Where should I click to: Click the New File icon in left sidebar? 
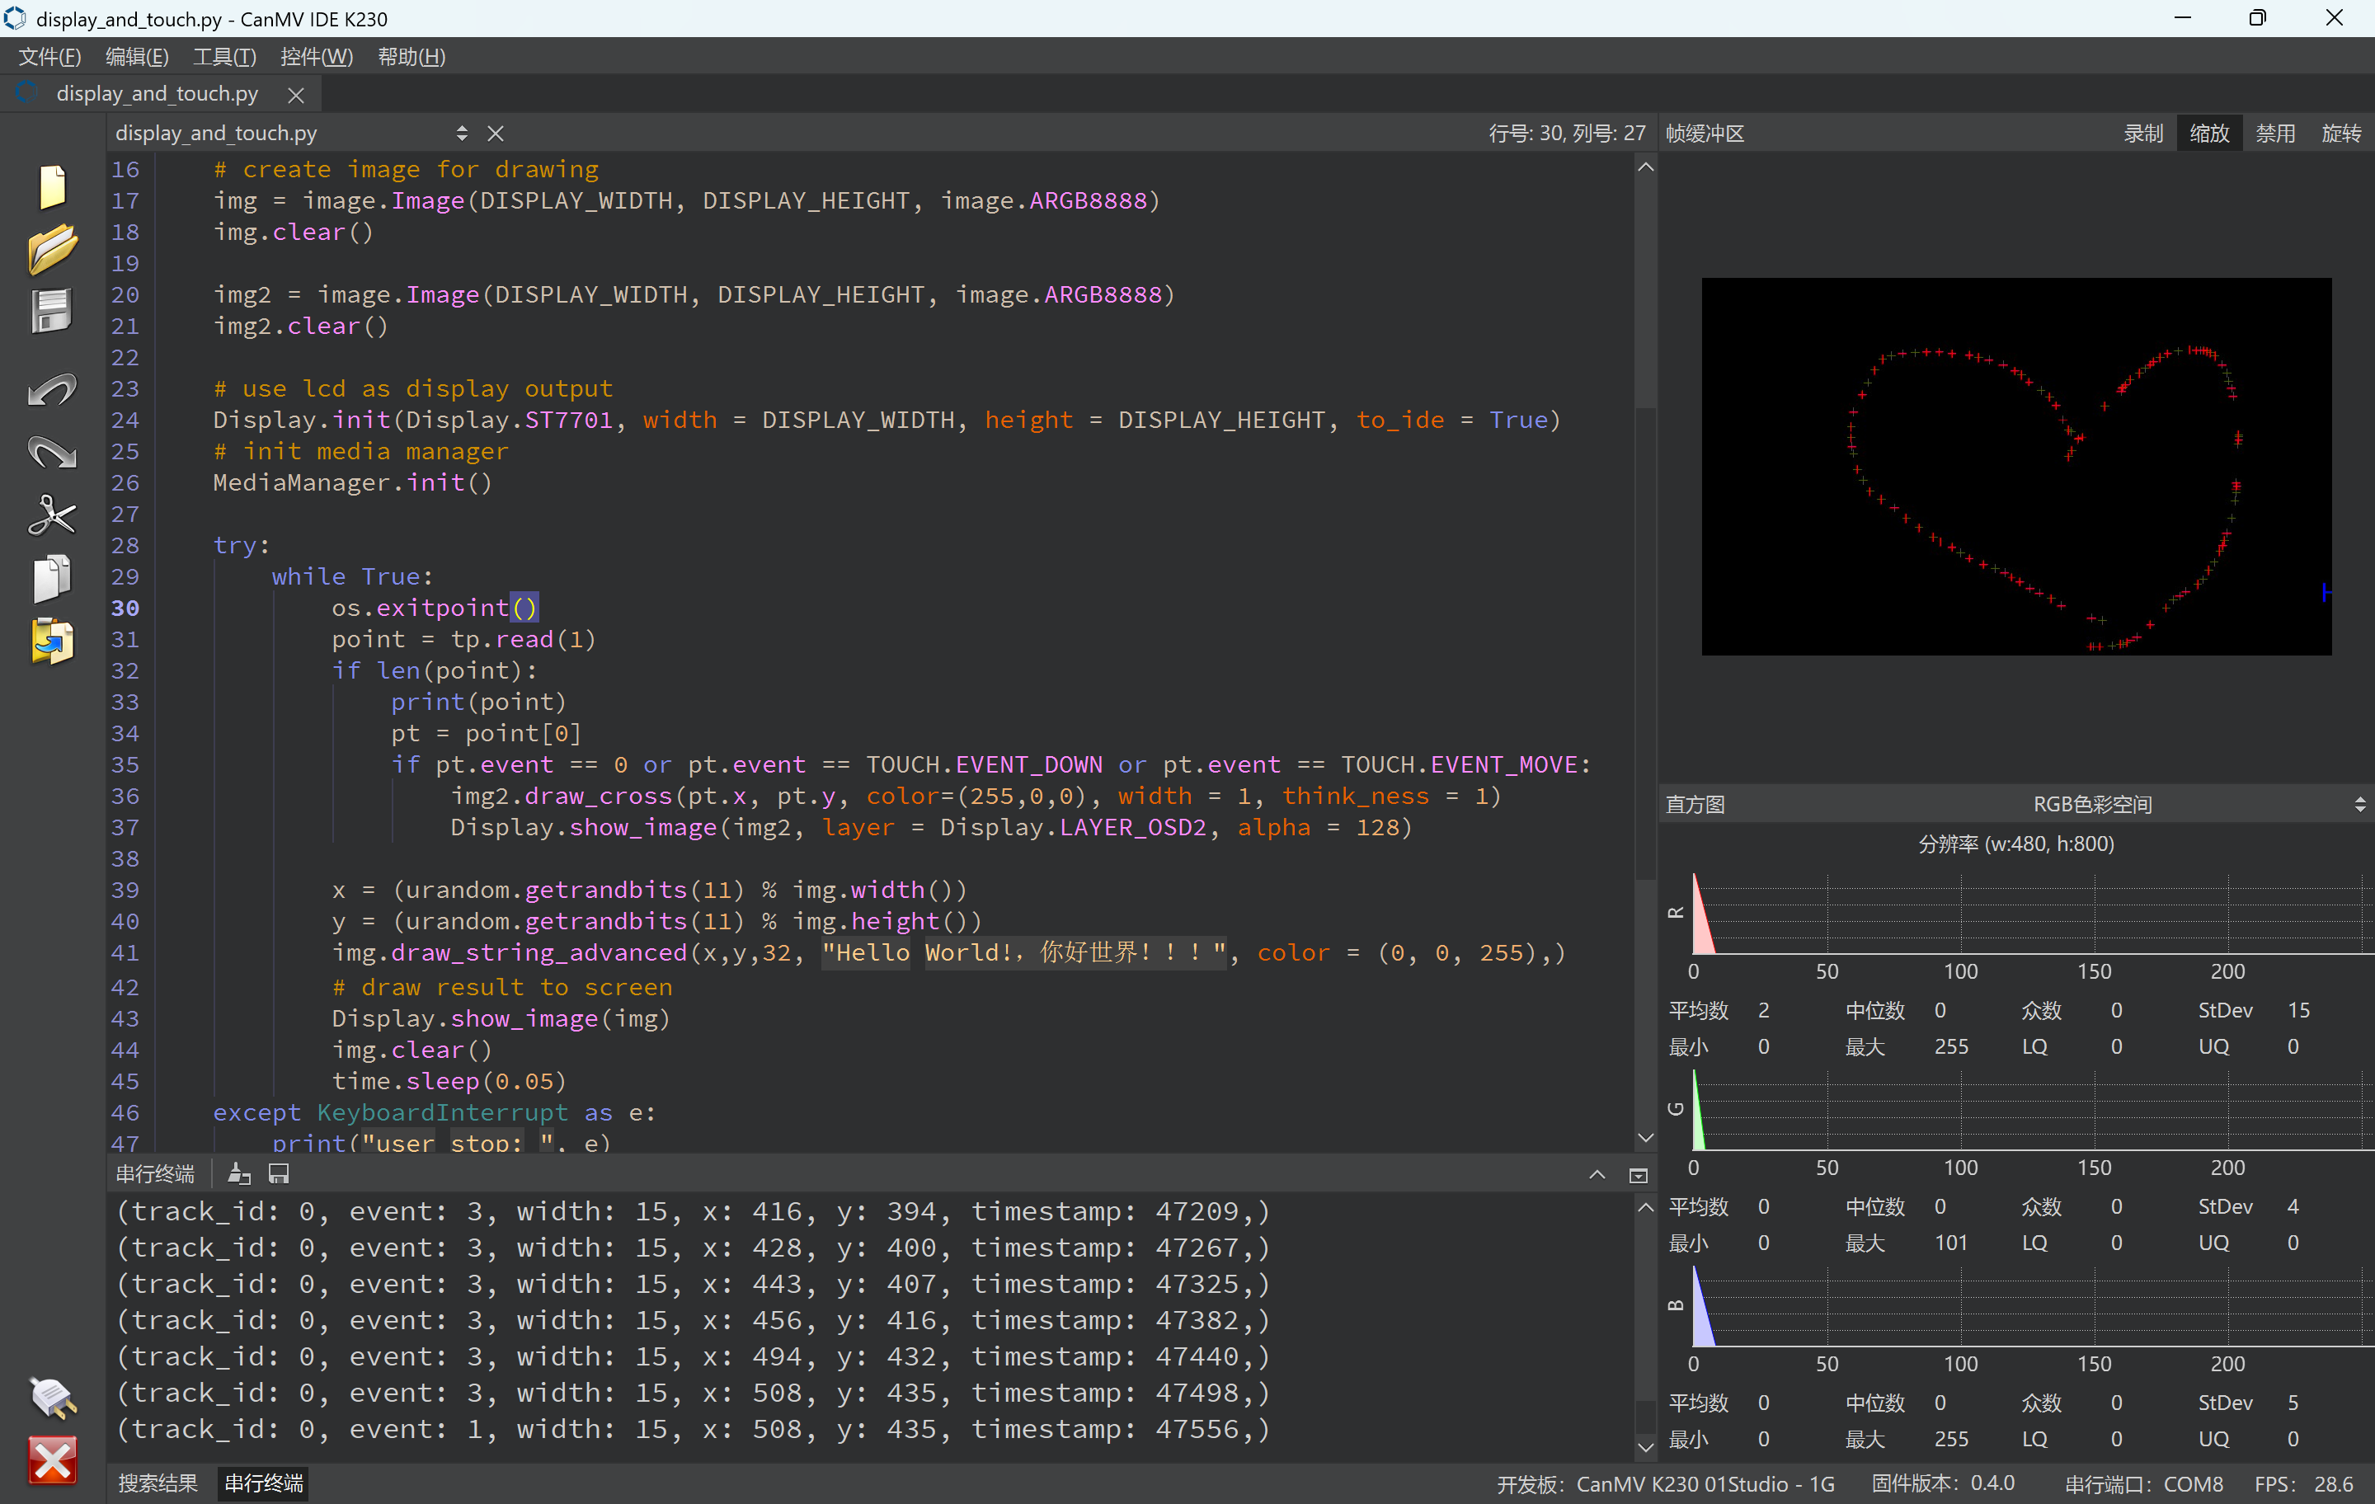tap(51, 187)
